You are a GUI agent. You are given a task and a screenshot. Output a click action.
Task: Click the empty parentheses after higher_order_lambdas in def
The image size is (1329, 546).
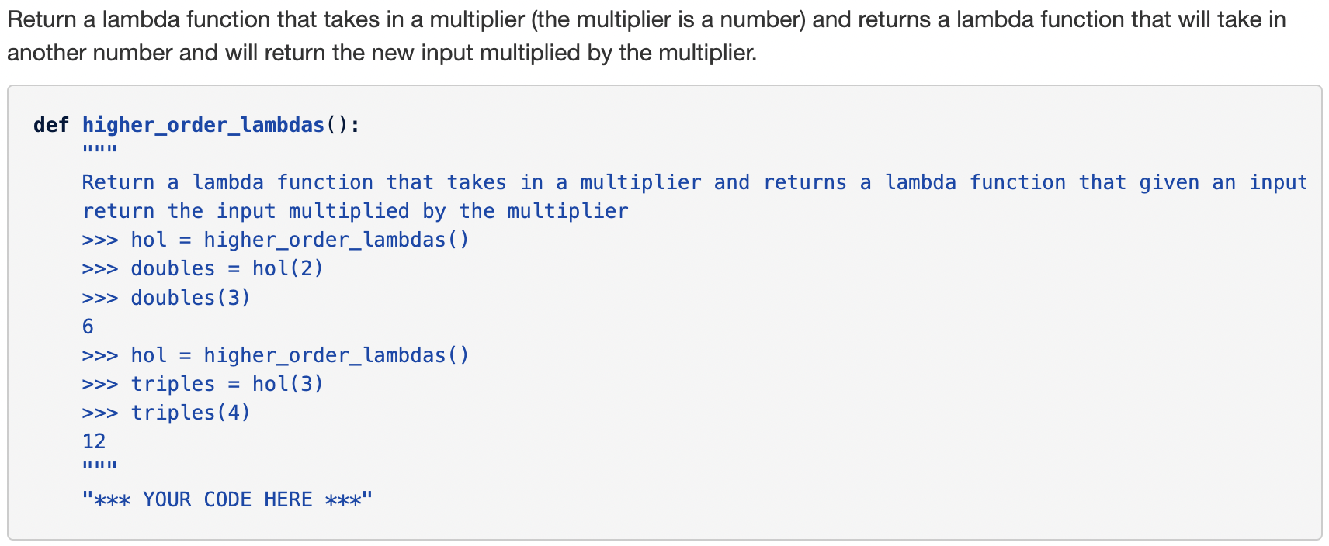point(337,125)
